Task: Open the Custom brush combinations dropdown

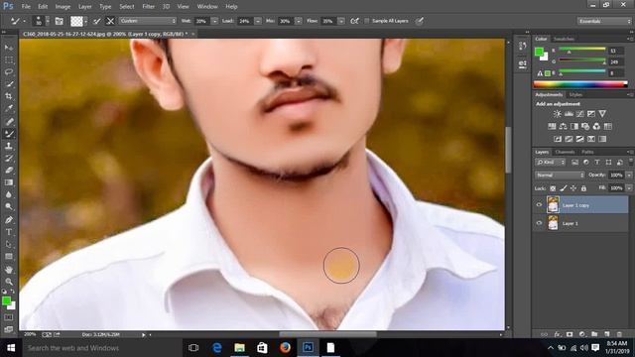Action: 148,21
